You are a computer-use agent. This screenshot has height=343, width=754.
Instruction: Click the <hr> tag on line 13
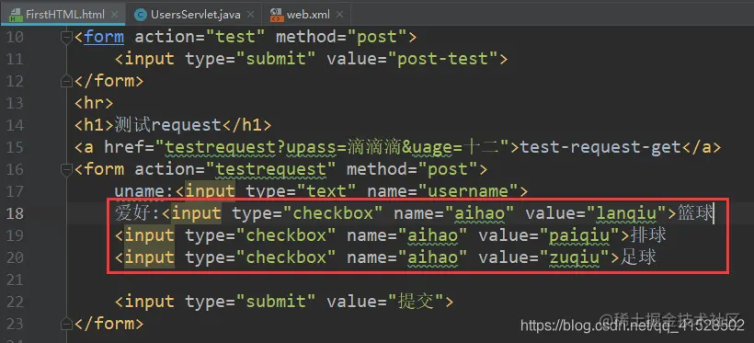tap(94, 103)
